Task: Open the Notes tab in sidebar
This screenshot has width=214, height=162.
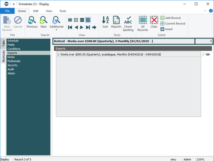Action: (x=28, y=57)
